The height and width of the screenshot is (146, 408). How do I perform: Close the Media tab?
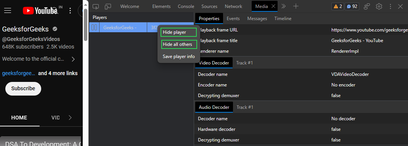click(x=273, y=6)
